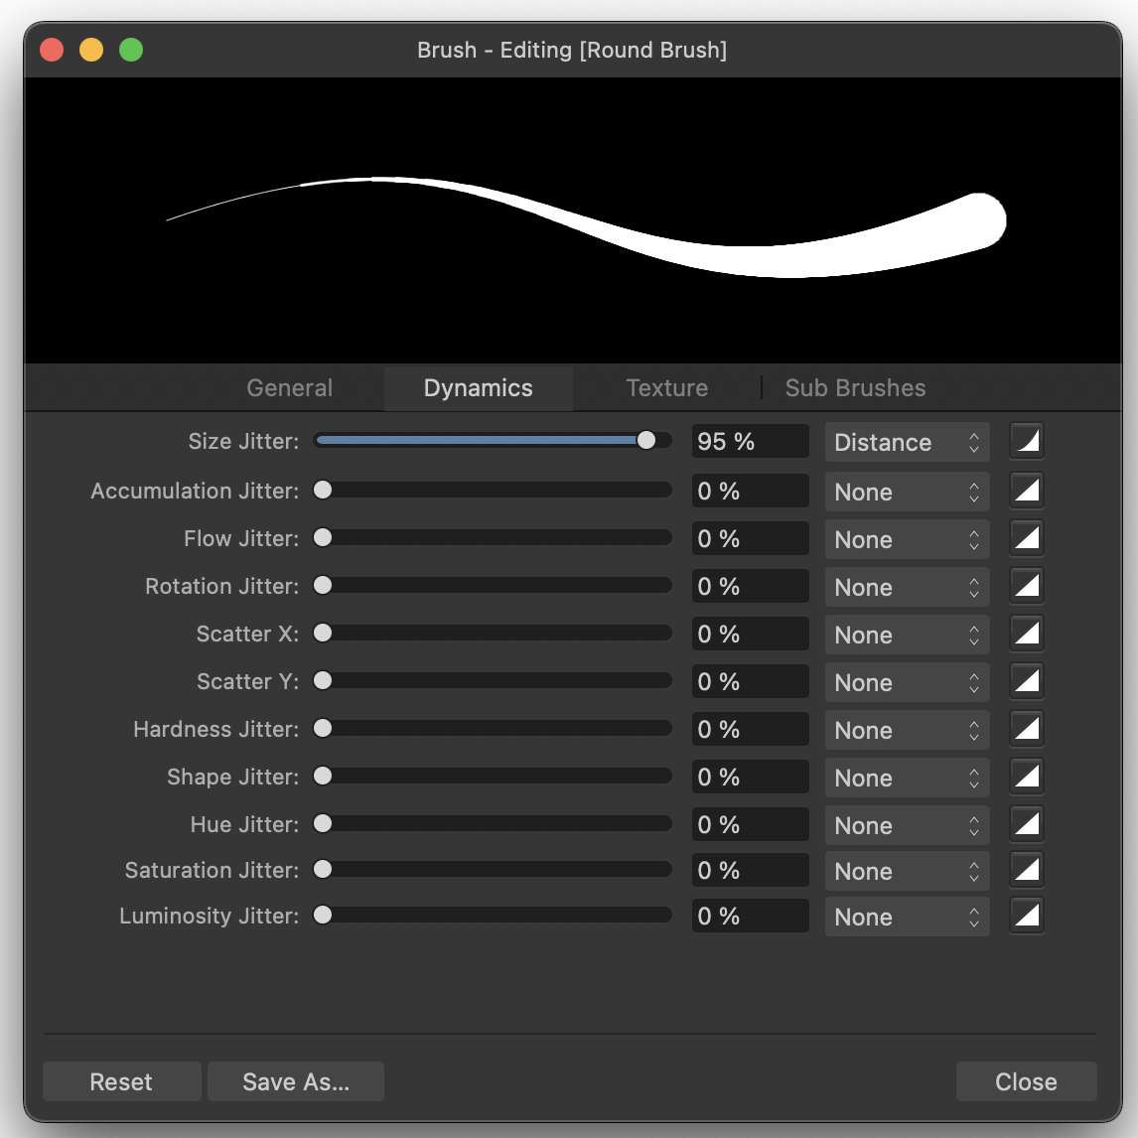Close the window with the red button
Screen dimensions: 1138x1138
[52, 50]
